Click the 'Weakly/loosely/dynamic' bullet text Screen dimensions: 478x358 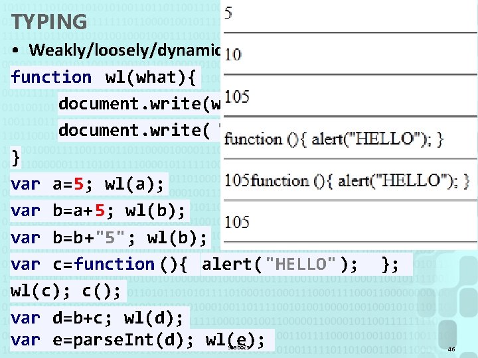coord(125,50)
